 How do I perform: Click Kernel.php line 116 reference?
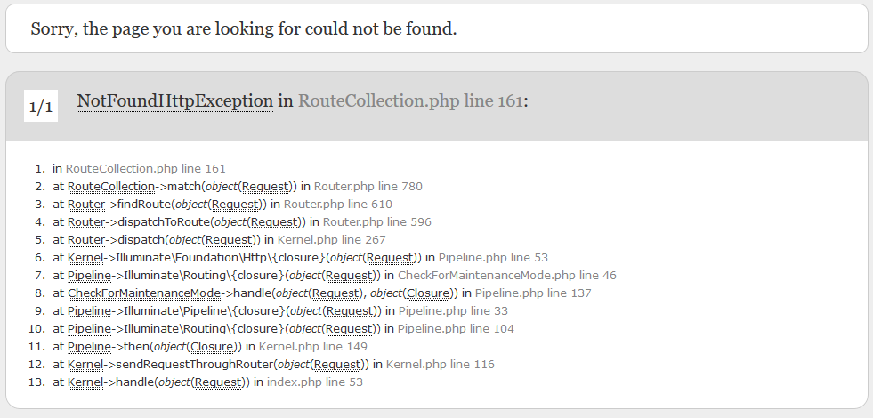pos(440,365)
